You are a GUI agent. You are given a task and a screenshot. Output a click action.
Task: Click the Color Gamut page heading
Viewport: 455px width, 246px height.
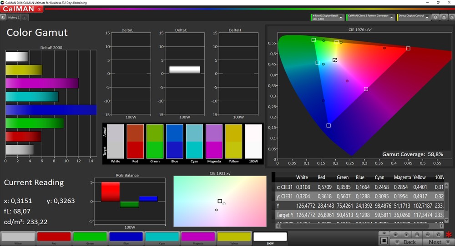37,32
